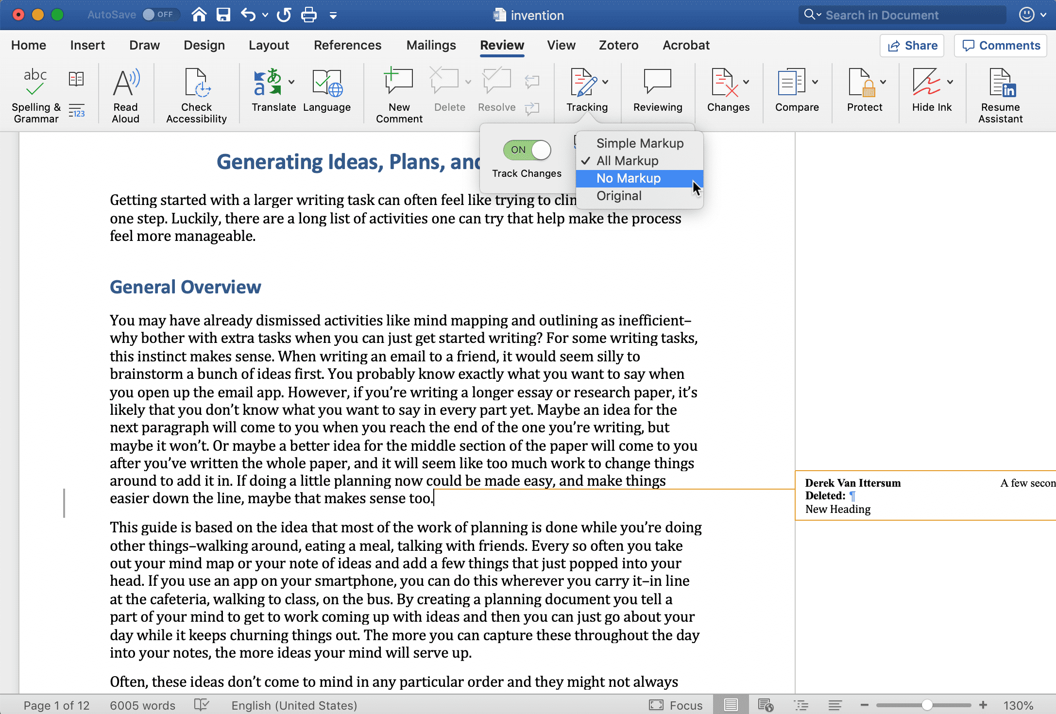
Task: Click the Thesaurus book icon
Action: pos(76,79)
